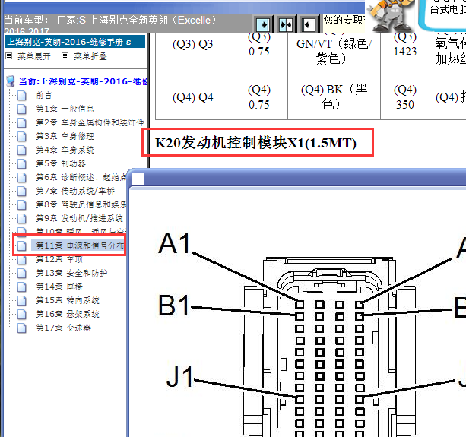Click the A1 pin label in diagram
This screenshot has height=437, width=466.
tap(174, 244)
